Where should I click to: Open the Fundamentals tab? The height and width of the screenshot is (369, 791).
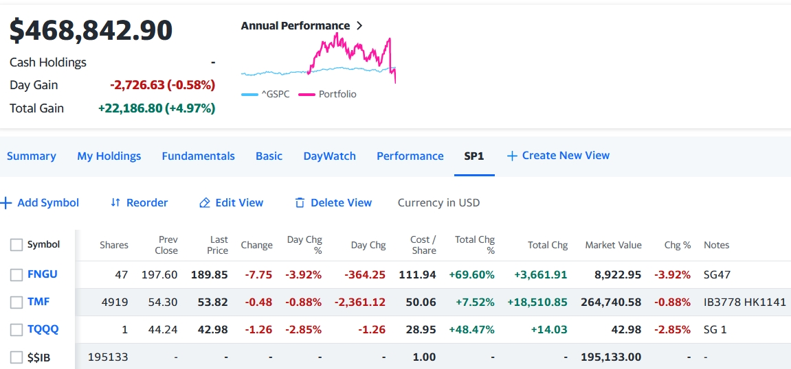tap(198, 156)
